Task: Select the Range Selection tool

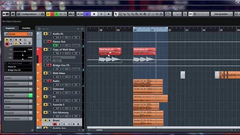Action: click(120, 14)
